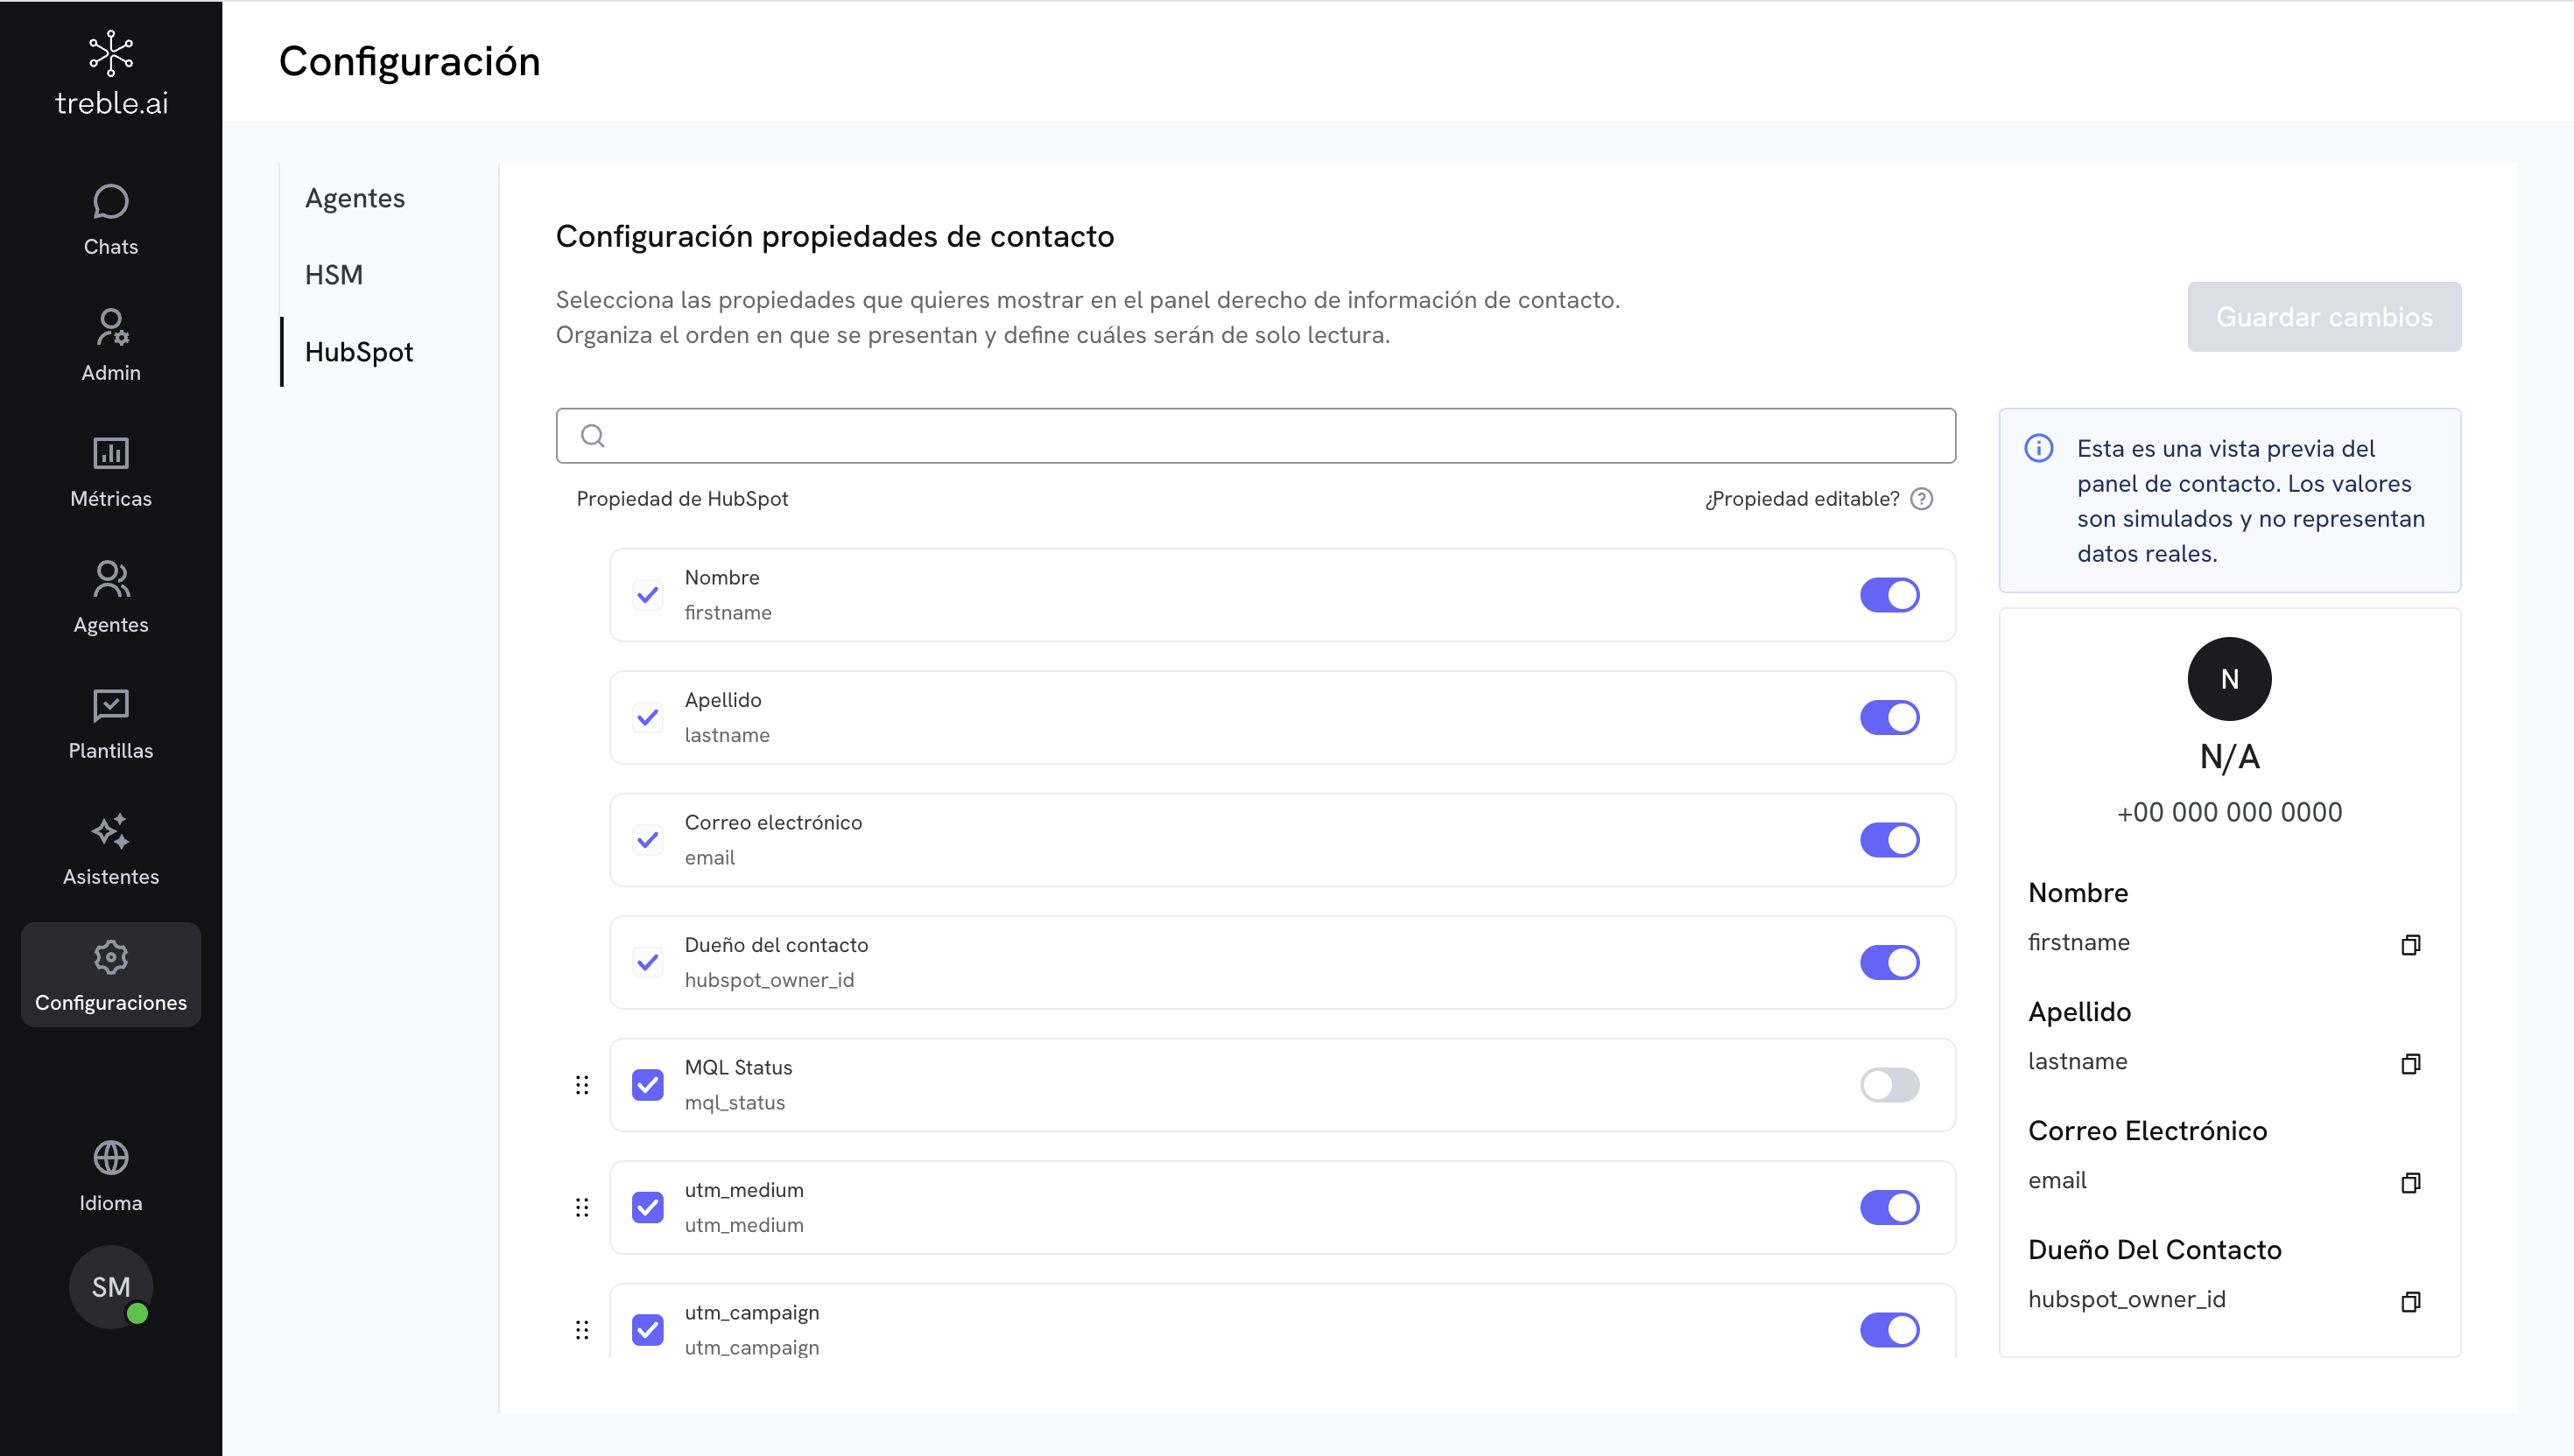Click the help icon beside ¿Propiedad editable?
The image size is (2574, 1456).
(1922, 499)
